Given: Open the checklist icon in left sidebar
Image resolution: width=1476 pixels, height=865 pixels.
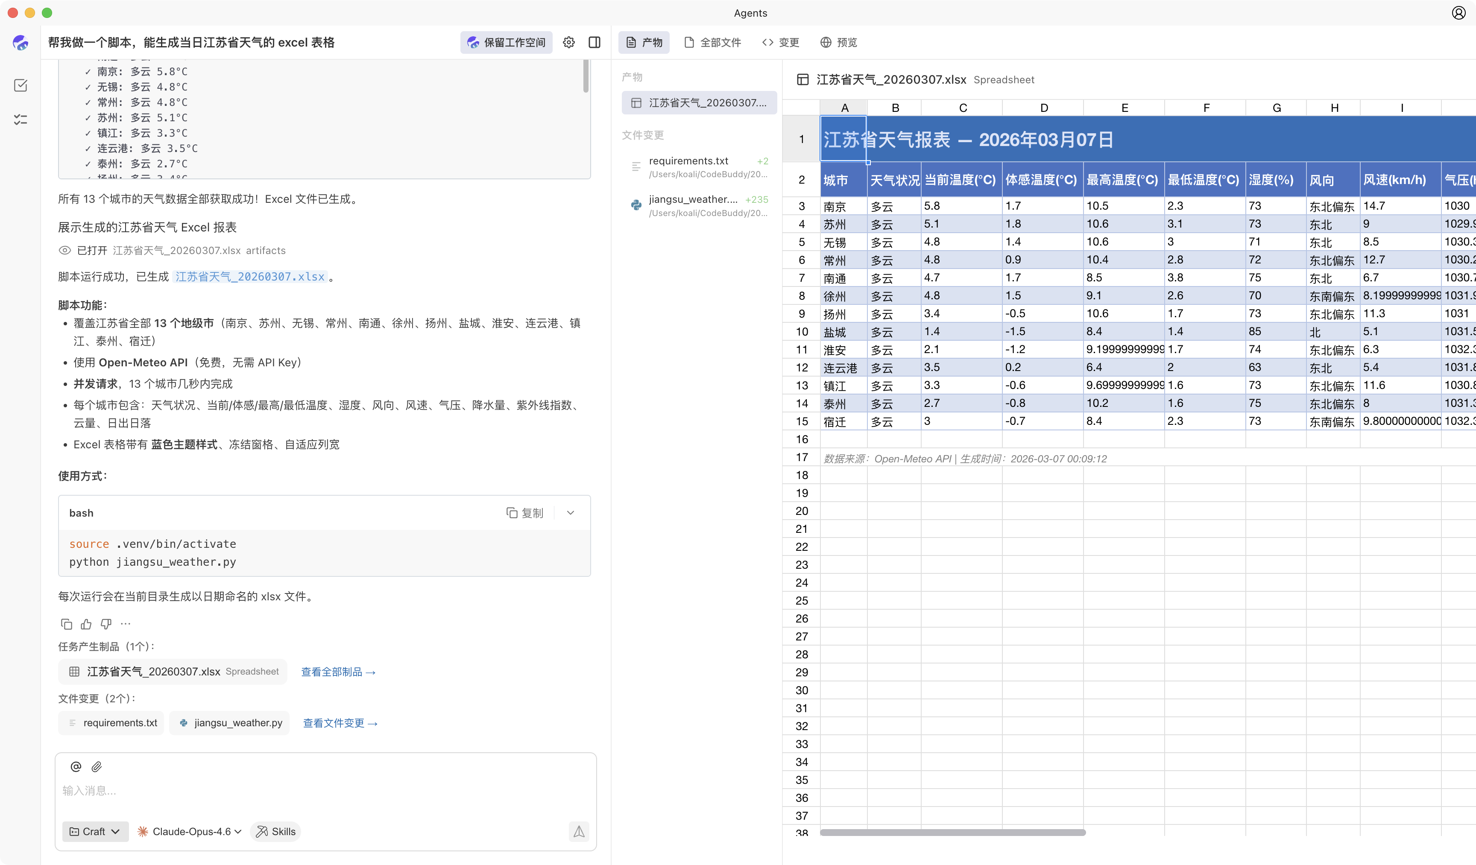Looking at the screenshot, I should point(20,120).
